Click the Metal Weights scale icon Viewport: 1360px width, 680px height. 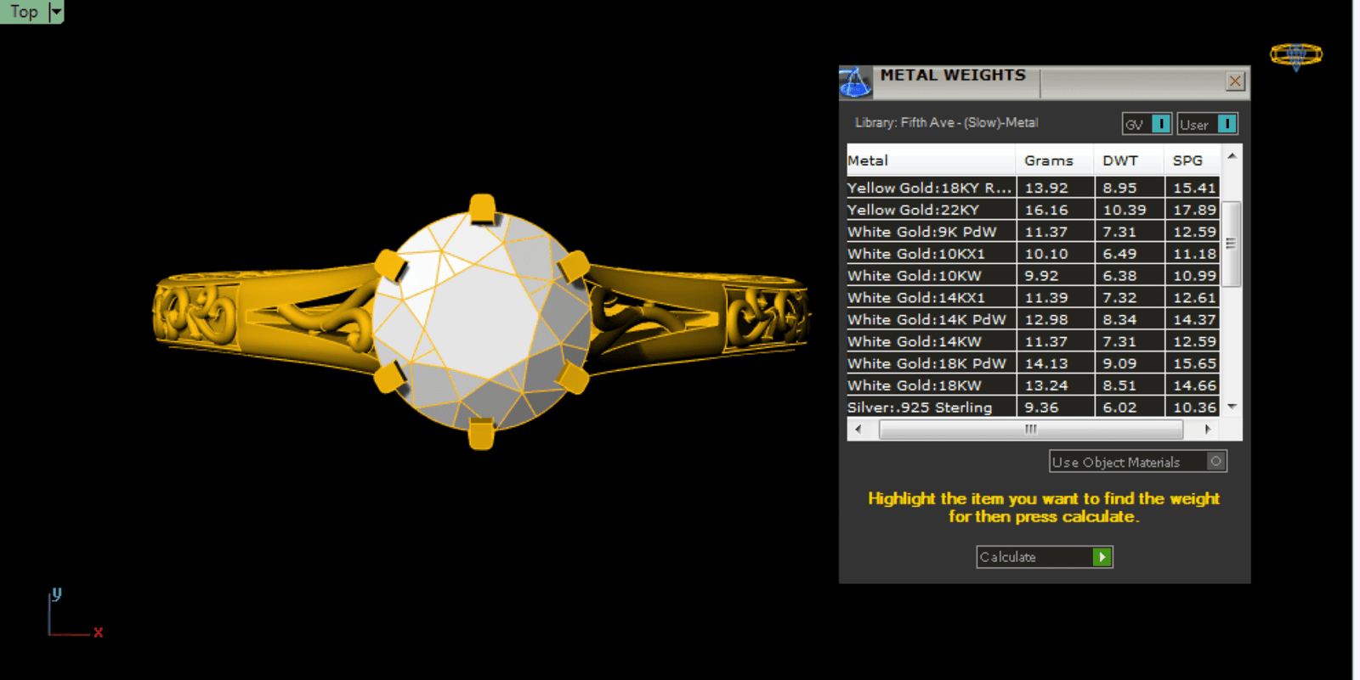[x=855, y=82]
